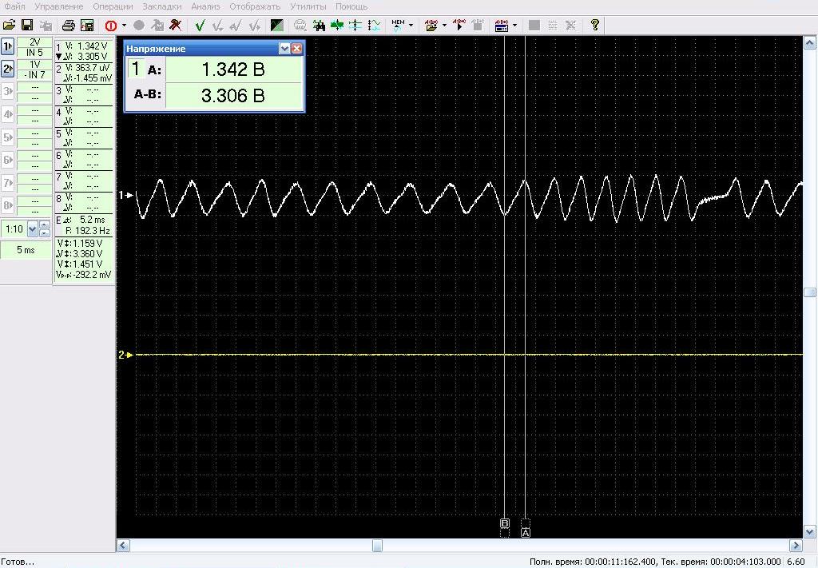
Task: Select cursor B marker at bottom
Action: (505, 523)
